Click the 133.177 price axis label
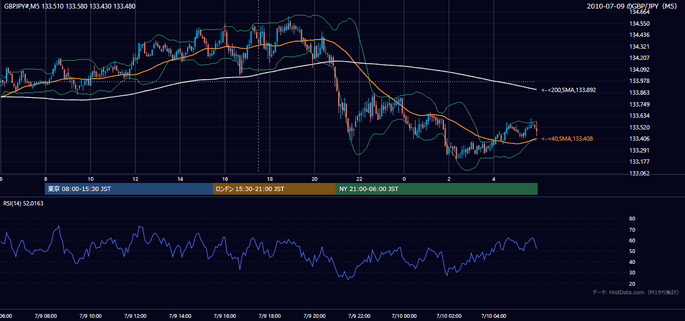This screenshot has width=685, height=321. (639, 162)
